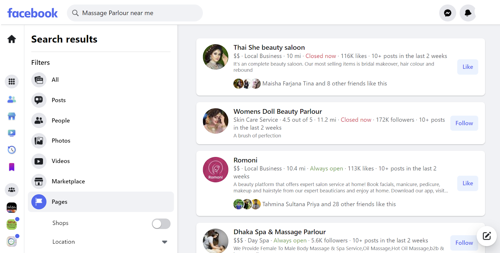
Task: Select the Photos filter
Action: point(101,141)
